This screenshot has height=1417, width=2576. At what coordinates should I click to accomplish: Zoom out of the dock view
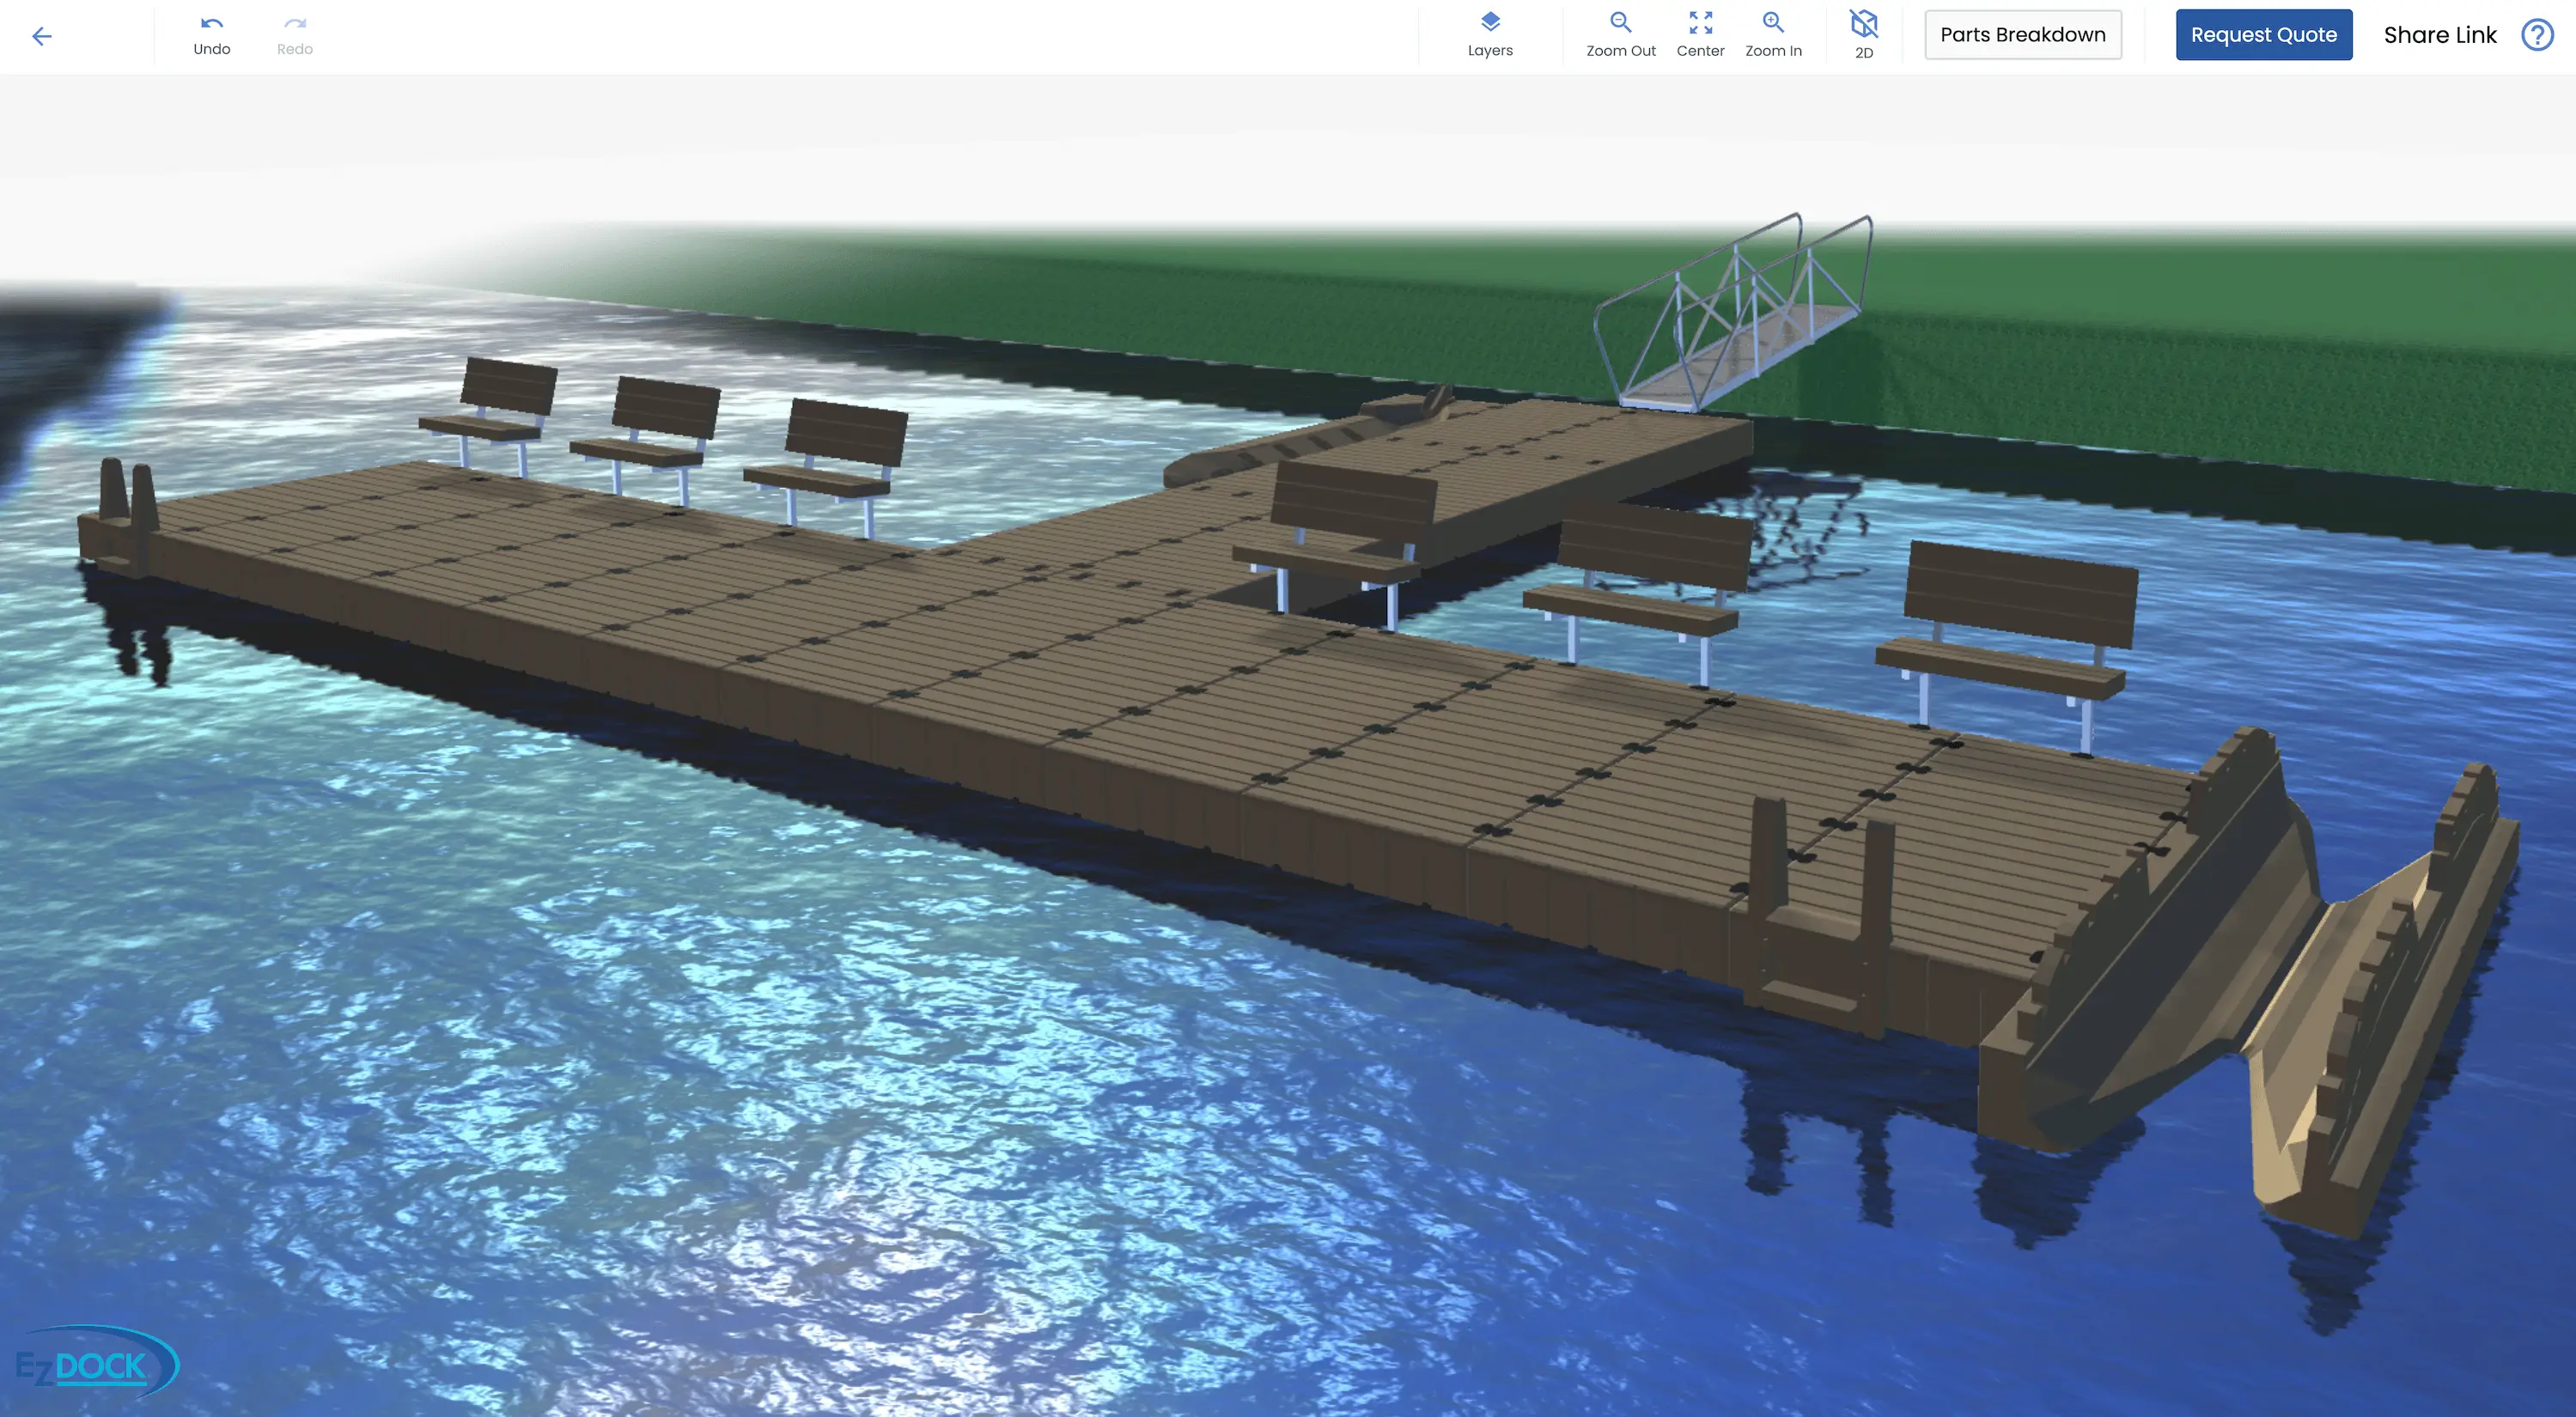tap(1620, 35)
